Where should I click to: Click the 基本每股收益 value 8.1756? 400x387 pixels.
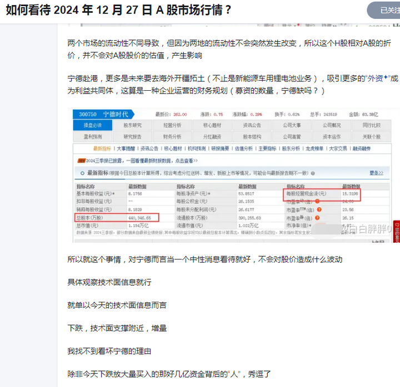pyautogui.click(x=135, y=194)
